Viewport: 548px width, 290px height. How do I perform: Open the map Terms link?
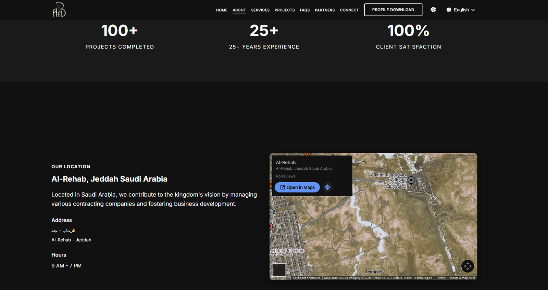440,278
